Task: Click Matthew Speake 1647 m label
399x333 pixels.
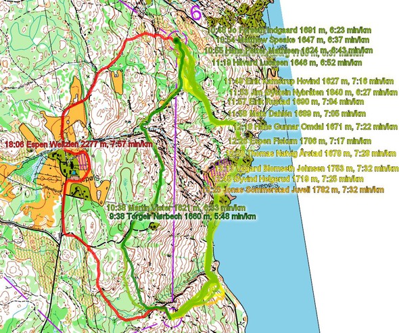Action: click(x=293, y=40)
